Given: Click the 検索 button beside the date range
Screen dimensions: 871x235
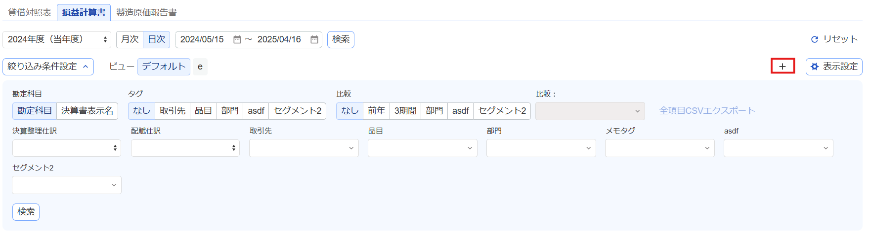Looking at the screenshot, I should [341, 39].
